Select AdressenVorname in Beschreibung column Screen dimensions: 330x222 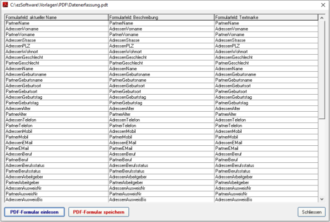[161, 29]
